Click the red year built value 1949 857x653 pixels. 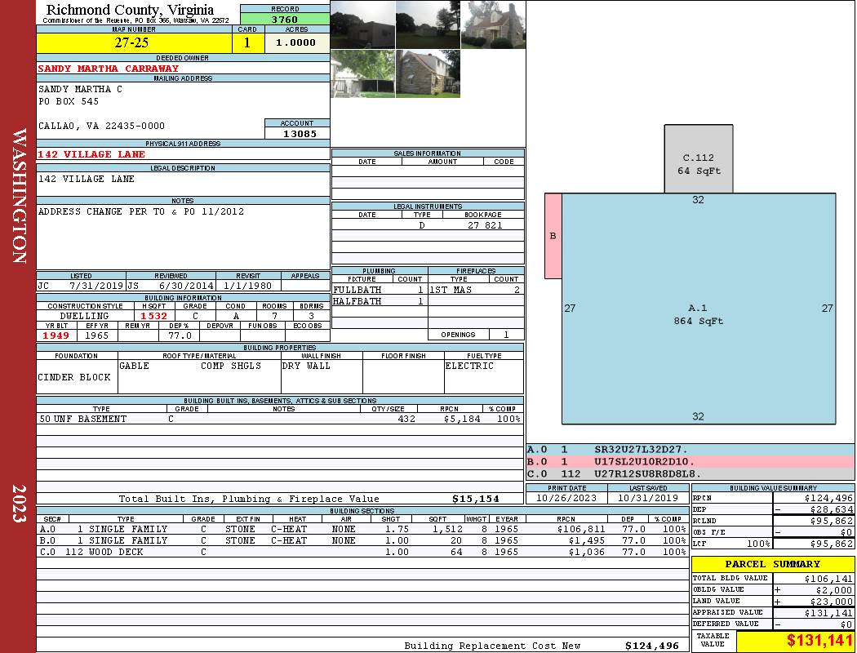pyautogui.click(x=56, y=335)
